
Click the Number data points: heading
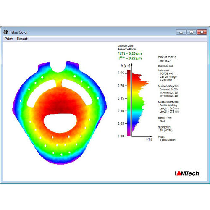pos(169,86)
